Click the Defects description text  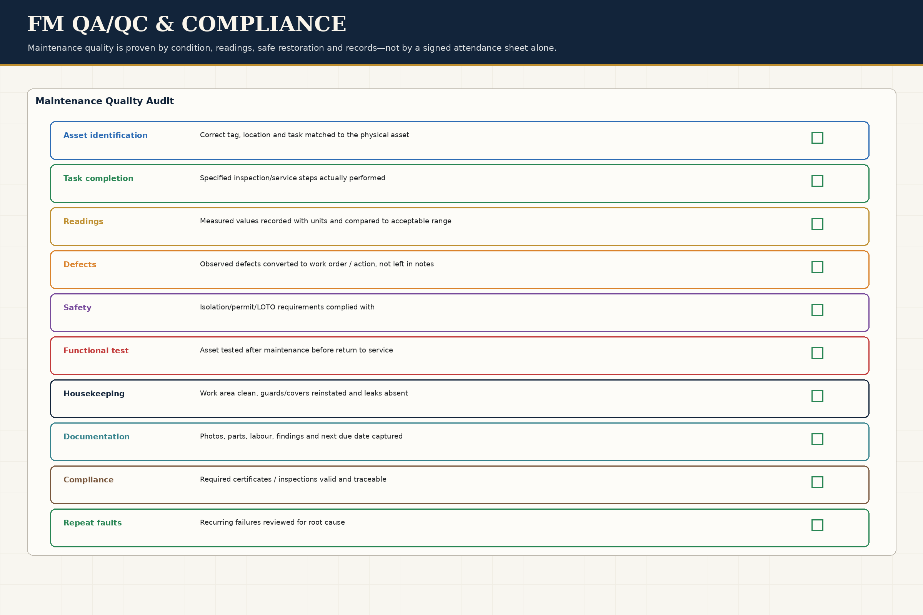tap(317, 264)
